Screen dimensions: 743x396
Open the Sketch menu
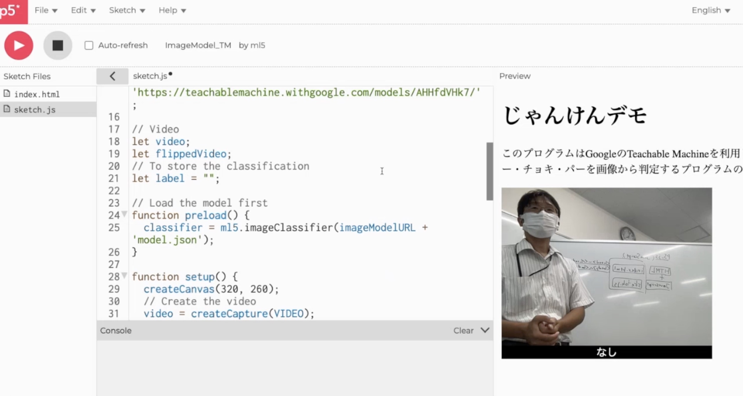coord(127,10)
